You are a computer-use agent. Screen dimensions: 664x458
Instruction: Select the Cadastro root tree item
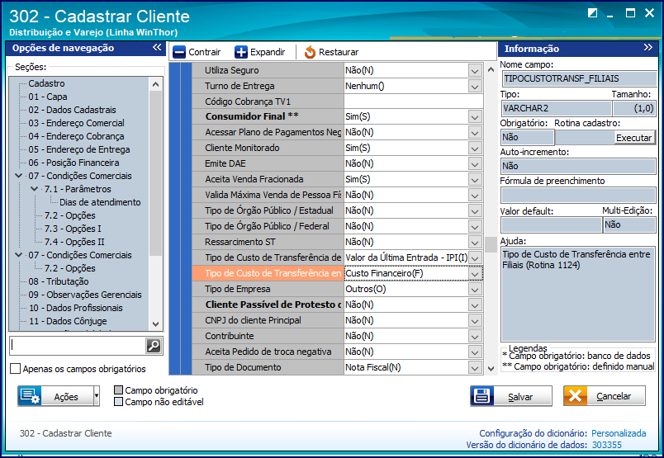(x=46, y=83)
